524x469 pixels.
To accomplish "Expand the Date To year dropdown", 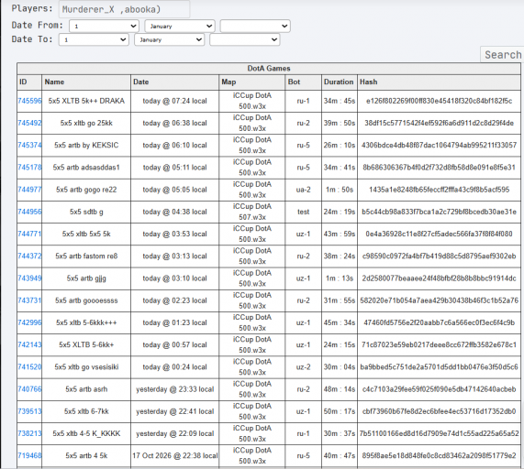I will pyautogui.click(x=245, y=39).
